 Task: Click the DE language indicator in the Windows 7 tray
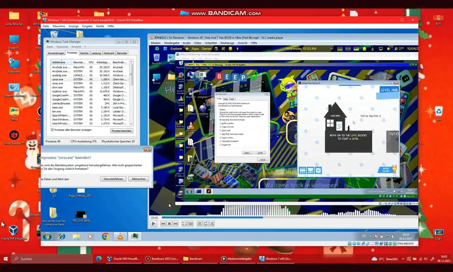pyautogui.click(x=364, y=236)
